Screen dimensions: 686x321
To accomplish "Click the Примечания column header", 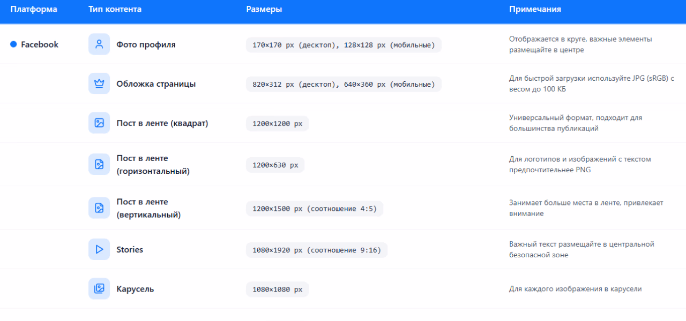I will pos(535,10).
